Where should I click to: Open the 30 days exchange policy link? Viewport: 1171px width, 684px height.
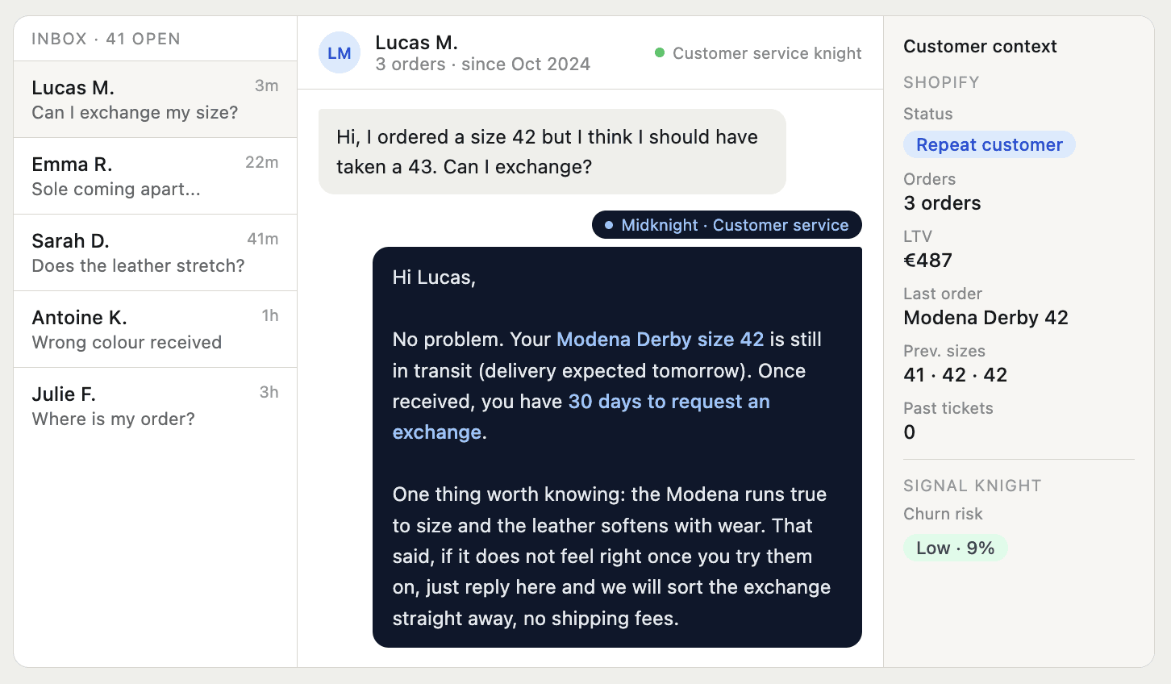668,402
